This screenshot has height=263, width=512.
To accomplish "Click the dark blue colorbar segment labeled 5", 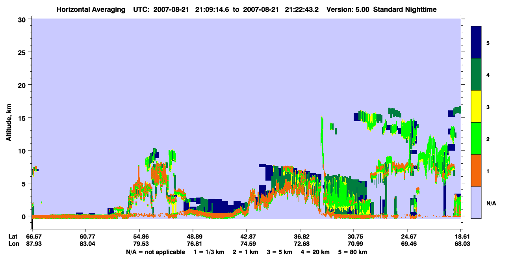I will (x=476, y=43).
